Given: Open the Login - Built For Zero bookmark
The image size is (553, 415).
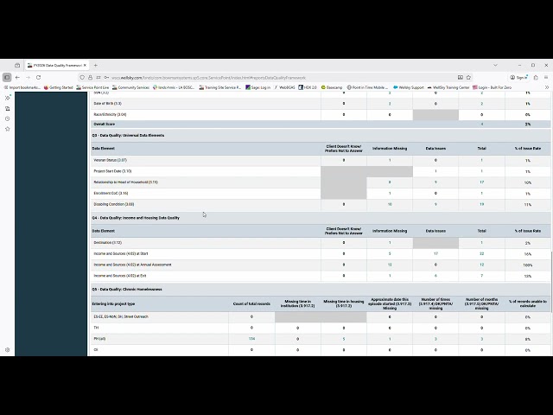Looking at the screenshot, I should pos(492,87).
